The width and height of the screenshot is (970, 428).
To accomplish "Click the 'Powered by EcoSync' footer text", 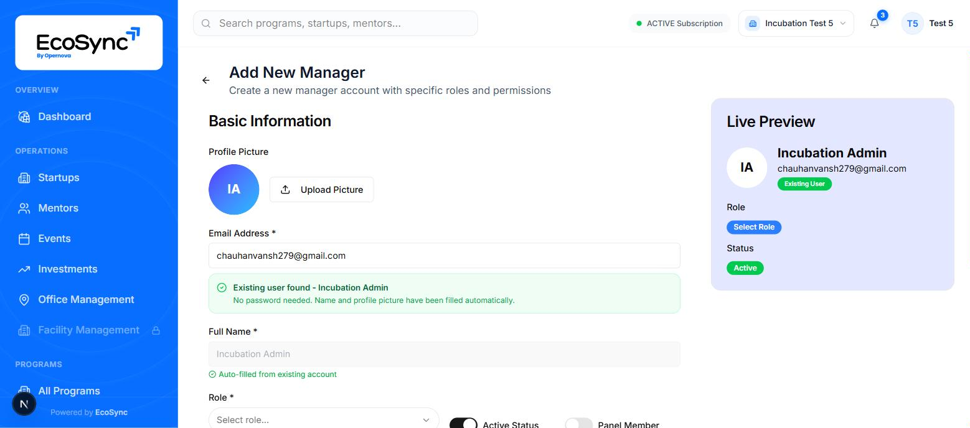I will [x=89, y=412].
